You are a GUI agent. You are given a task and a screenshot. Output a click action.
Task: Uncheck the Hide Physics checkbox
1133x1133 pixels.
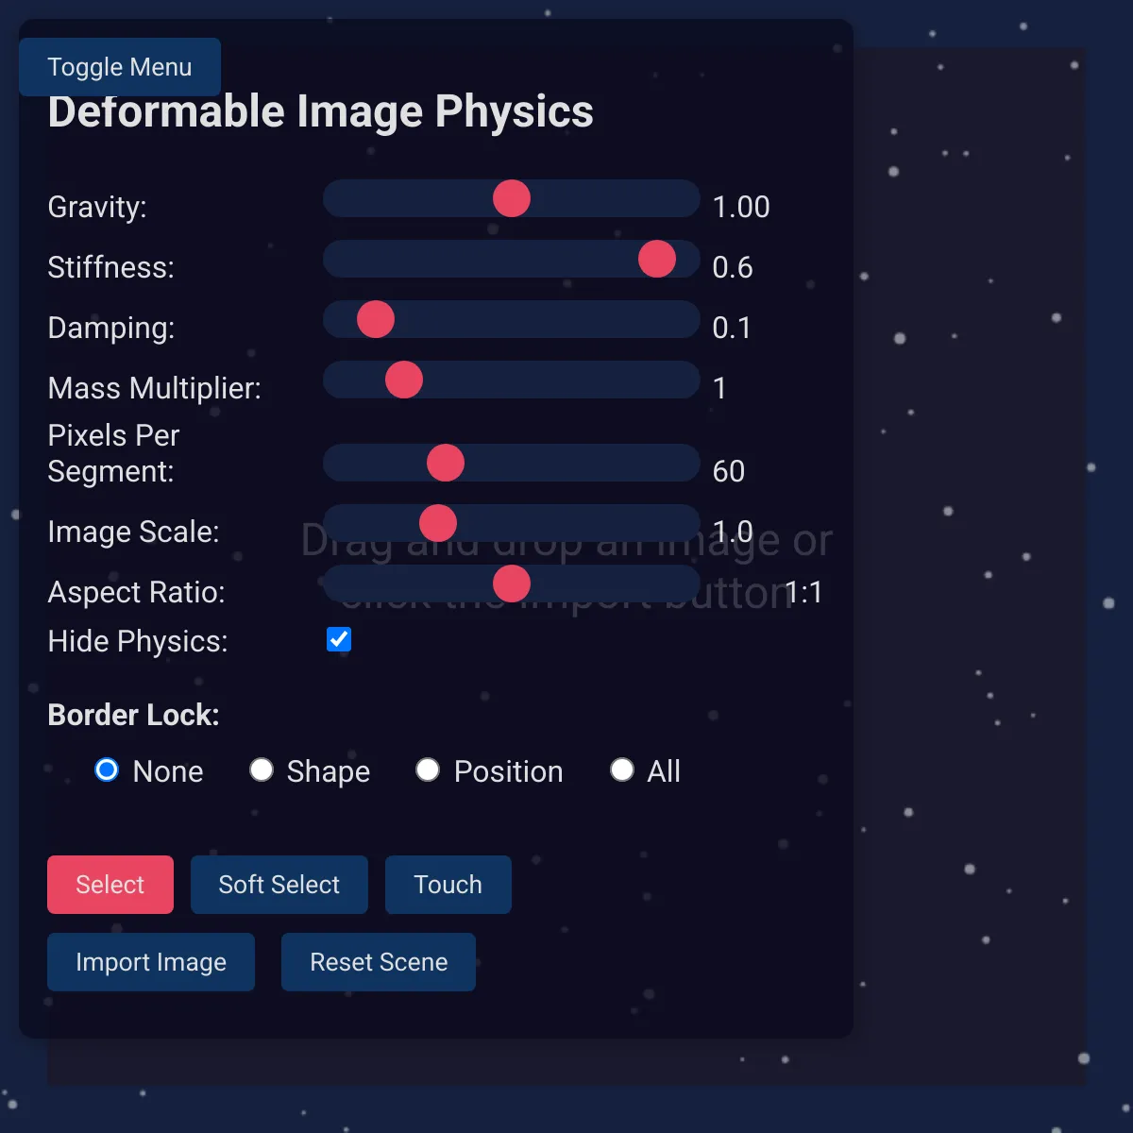pyautogui.click(x=339, y=640)
